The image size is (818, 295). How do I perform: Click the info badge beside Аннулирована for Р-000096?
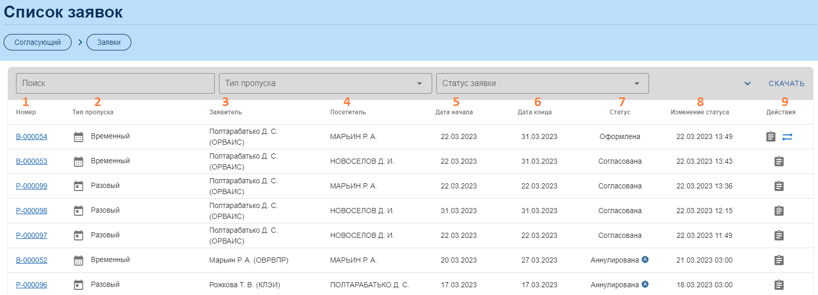point(645,284)
